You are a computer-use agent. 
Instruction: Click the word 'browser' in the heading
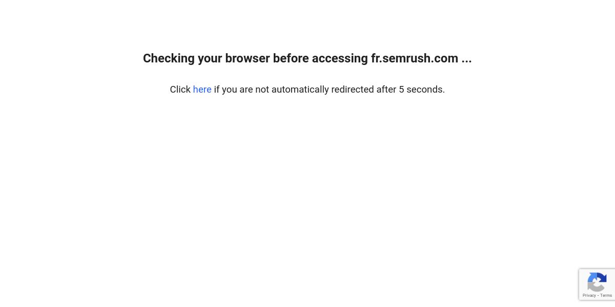[x=248, y=58]
